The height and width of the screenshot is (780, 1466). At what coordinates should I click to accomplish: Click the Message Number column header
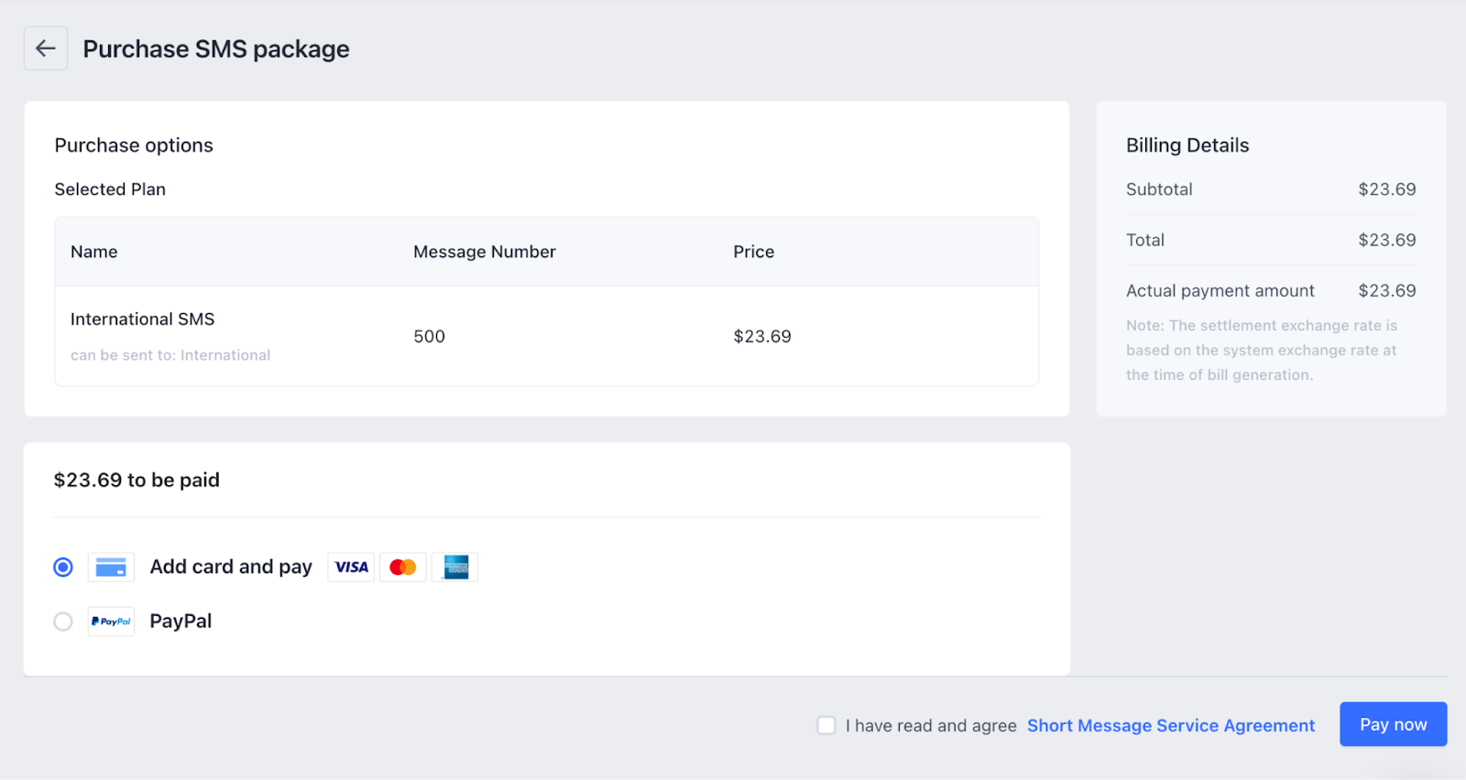(x=484, y=252)
